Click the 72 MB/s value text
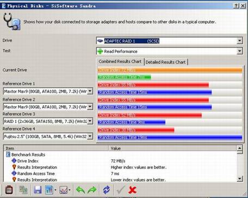Screen dimensions: 248x198 (118, 161)
